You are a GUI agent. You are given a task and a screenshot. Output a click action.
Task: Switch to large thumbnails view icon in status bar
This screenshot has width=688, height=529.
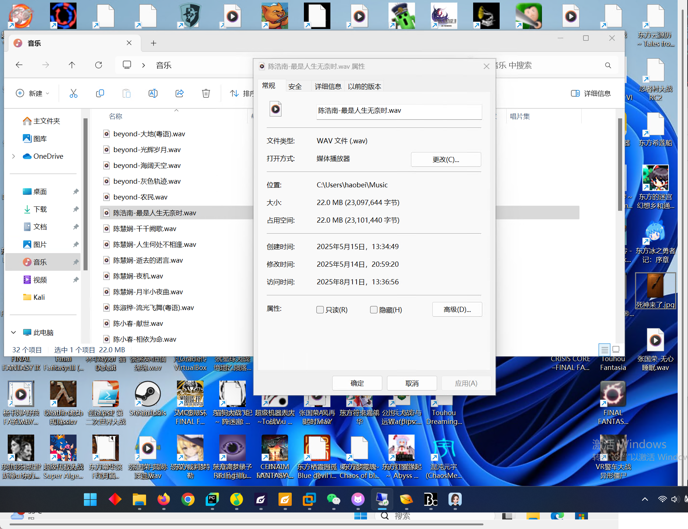616,349
